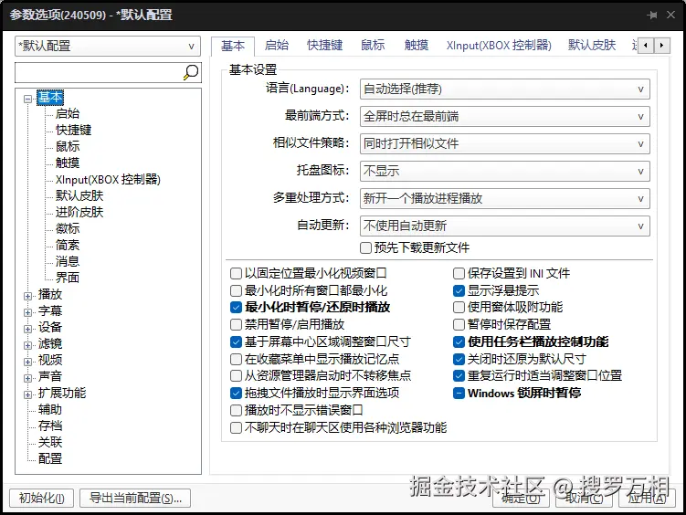Expand the 播放 tree node

(x=28, y=296)
